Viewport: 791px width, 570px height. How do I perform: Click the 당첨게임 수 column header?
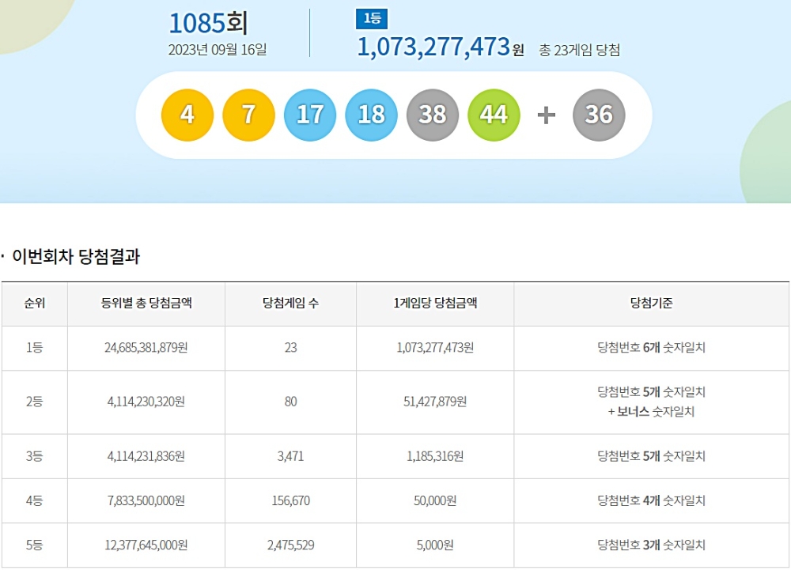(290, 304)
